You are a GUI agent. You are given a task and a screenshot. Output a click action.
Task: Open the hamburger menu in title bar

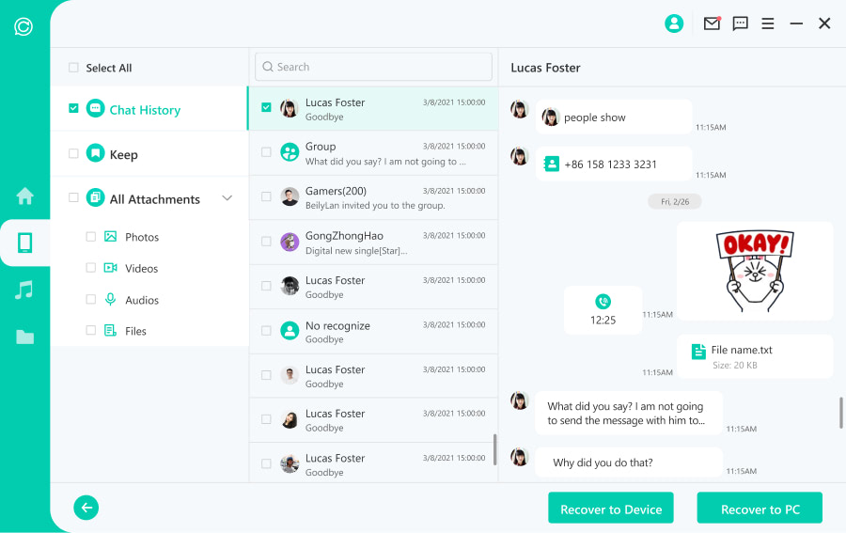(768, 24)
